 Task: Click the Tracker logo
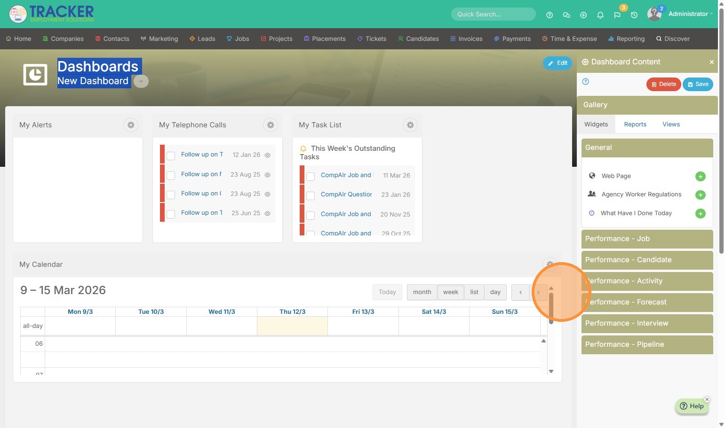(x=52, y=14)
